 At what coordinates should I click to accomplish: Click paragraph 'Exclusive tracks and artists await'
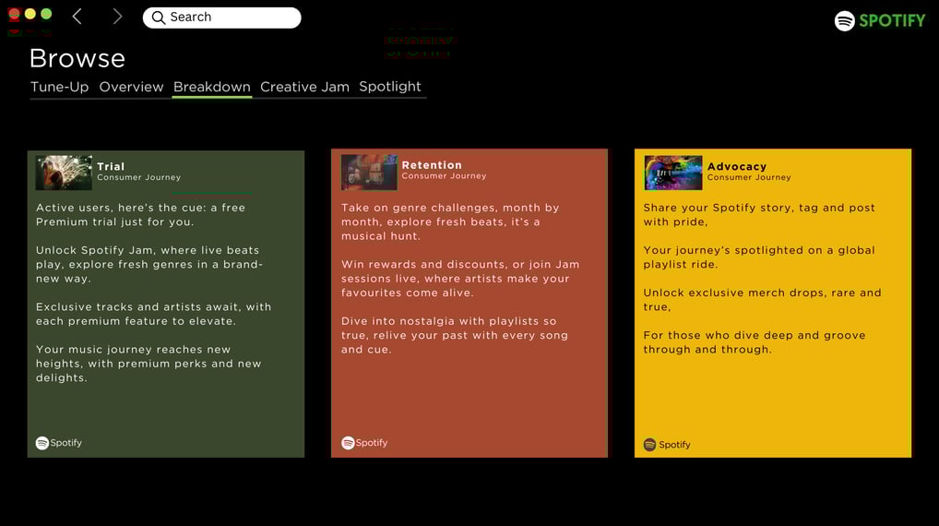154,314
